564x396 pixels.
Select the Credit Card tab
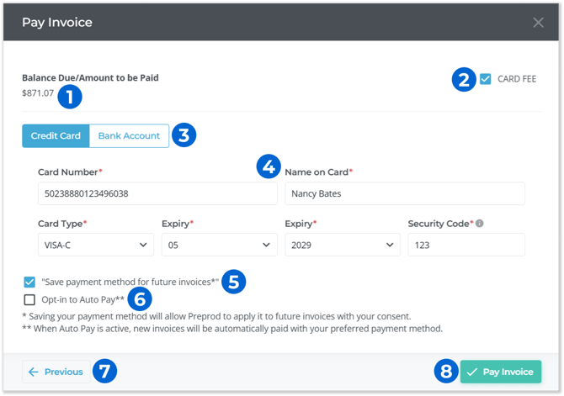click(56, 136)
